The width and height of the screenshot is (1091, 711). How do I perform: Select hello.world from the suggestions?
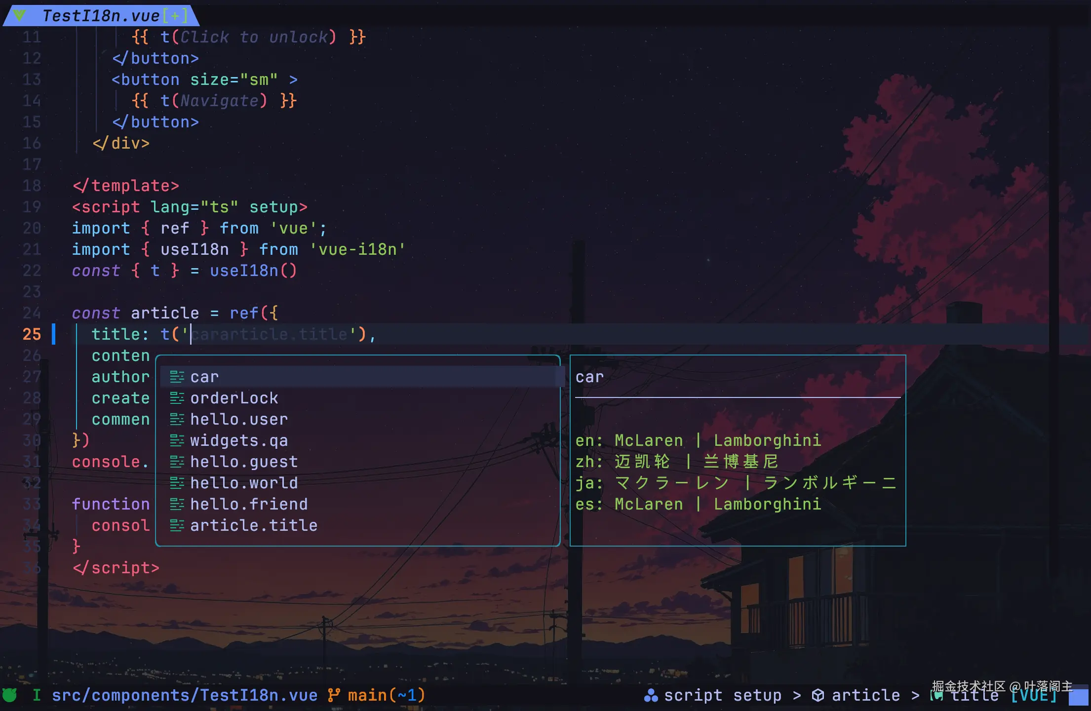click(x=244, y=482)
